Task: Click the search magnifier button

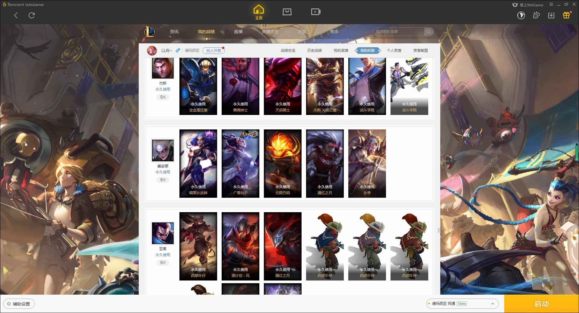Action: 429,32
